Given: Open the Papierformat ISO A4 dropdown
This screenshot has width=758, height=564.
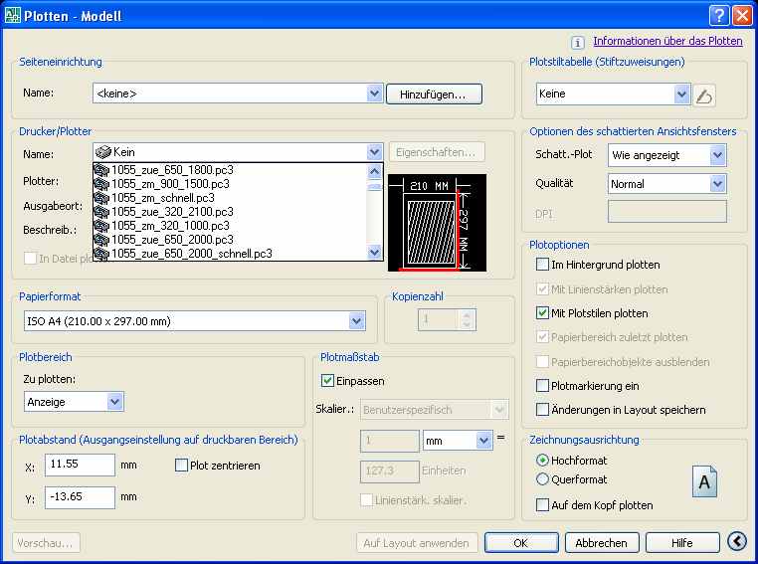Looking at the screenshot, I should (356, 321).
